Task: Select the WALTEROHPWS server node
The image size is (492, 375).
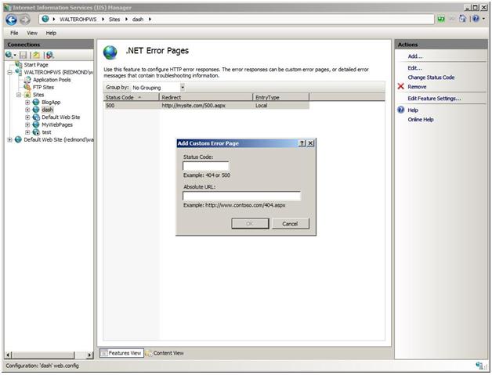Action: coord(58,72)
